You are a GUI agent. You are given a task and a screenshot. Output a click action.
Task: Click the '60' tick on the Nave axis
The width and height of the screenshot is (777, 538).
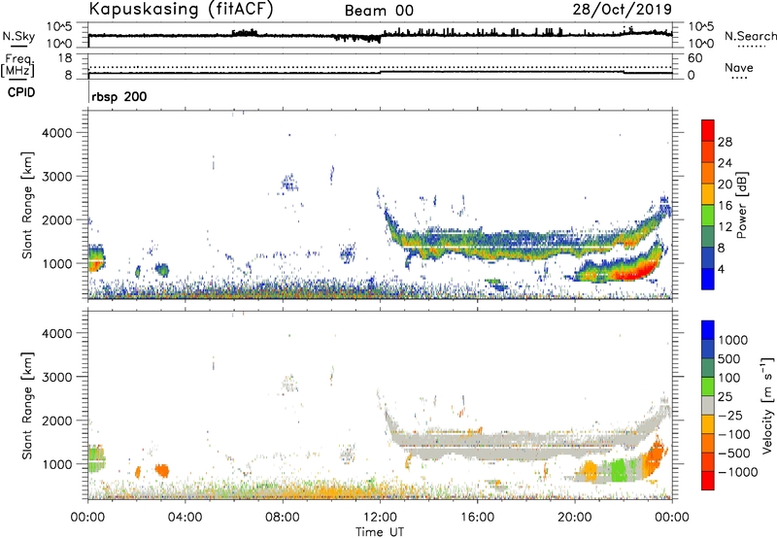point(695,58)
